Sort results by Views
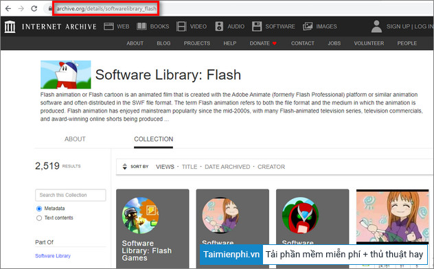 tap(165, 167)
